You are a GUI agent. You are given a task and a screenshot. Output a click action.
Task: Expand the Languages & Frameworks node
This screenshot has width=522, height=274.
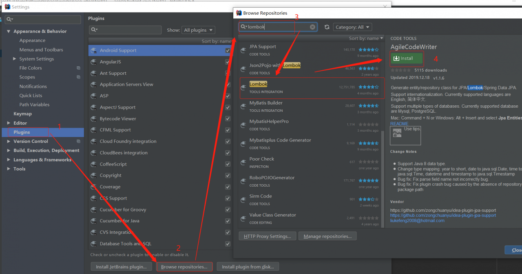[9, 160]
